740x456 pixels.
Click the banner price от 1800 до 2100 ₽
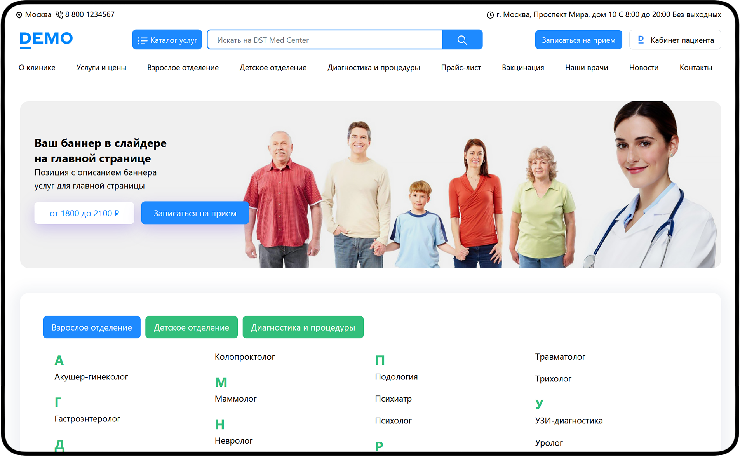click(x=84, y=213)
